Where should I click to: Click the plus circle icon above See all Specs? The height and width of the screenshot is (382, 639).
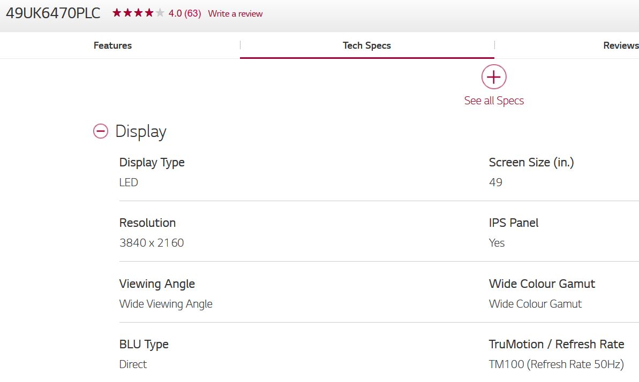493,77
